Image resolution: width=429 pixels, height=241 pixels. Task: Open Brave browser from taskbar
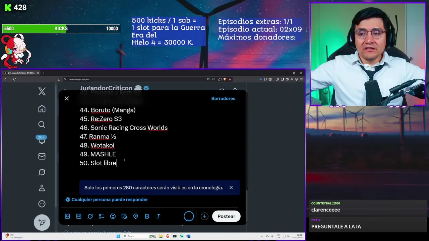(x=168, y=236)
